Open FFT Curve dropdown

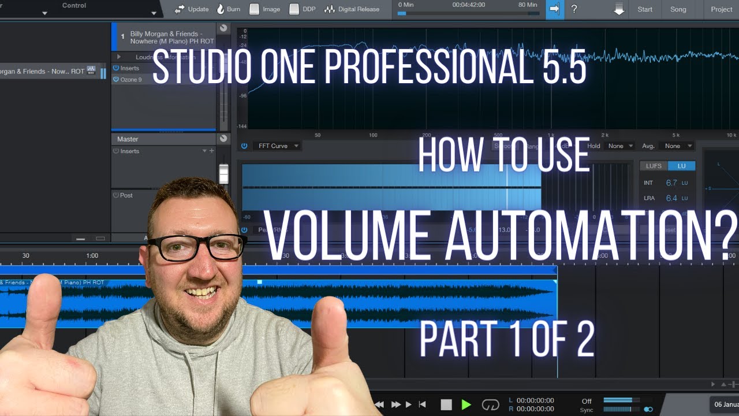277,146
